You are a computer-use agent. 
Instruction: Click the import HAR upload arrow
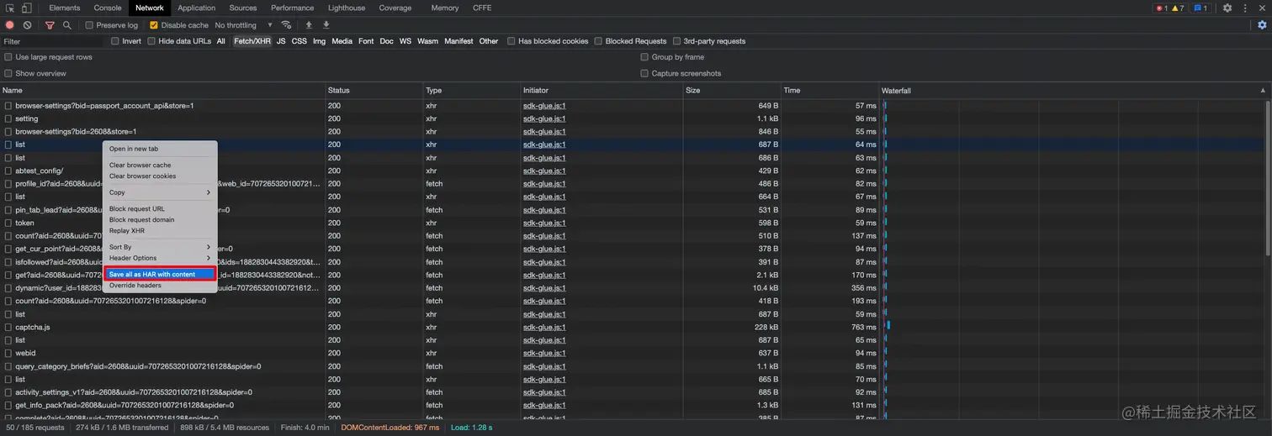coord(309,25)
